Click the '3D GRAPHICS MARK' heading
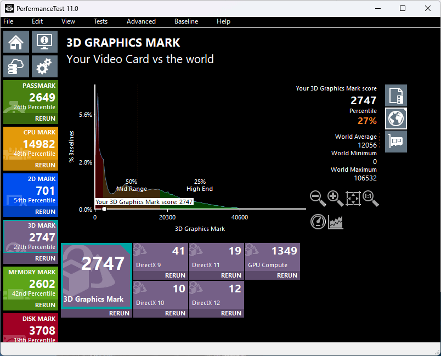The width and height of the screenshot is (441, 356). [123, 43]
